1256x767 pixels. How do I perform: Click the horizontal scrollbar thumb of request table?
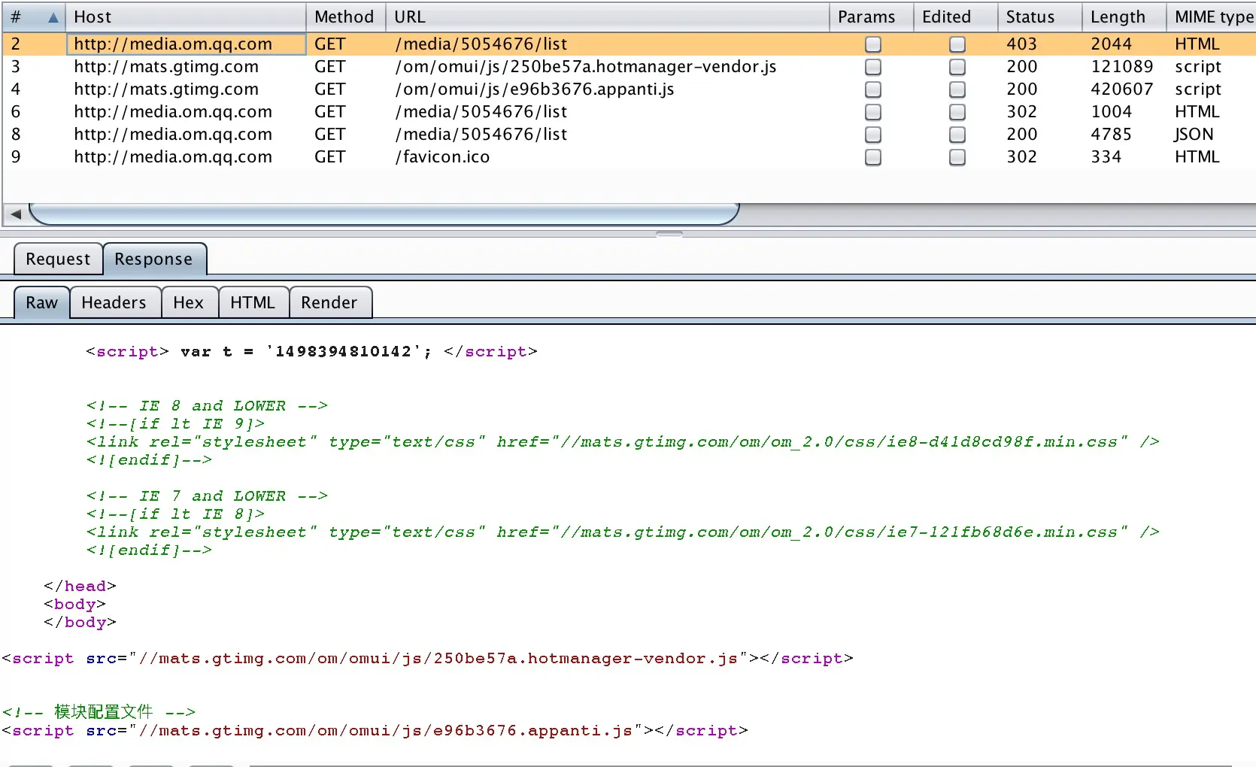pos(384,214)
